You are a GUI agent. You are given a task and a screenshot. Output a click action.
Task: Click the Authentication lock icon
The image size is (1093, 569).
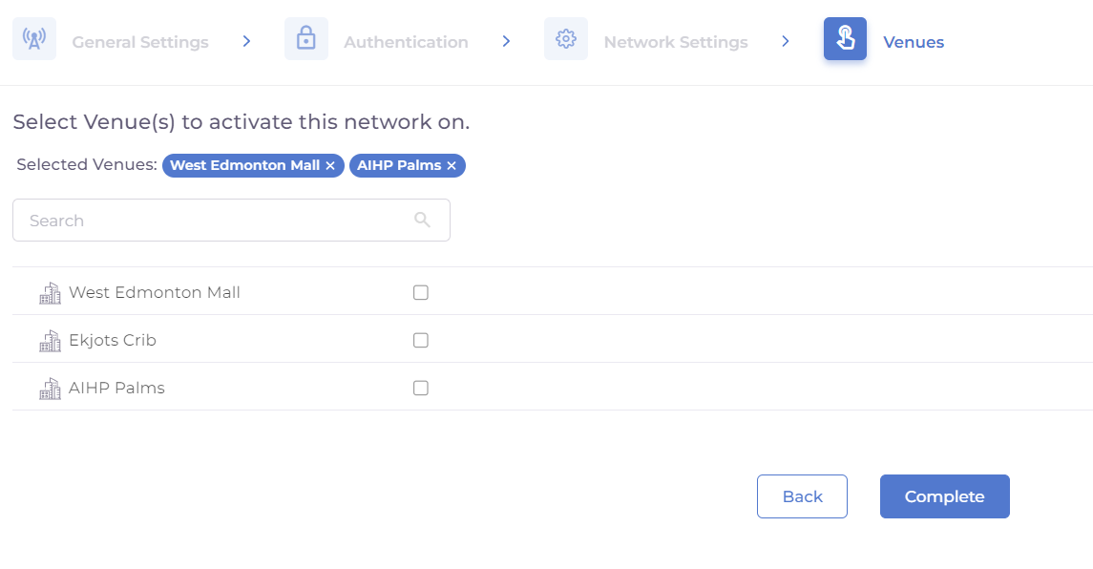[305, 39]
